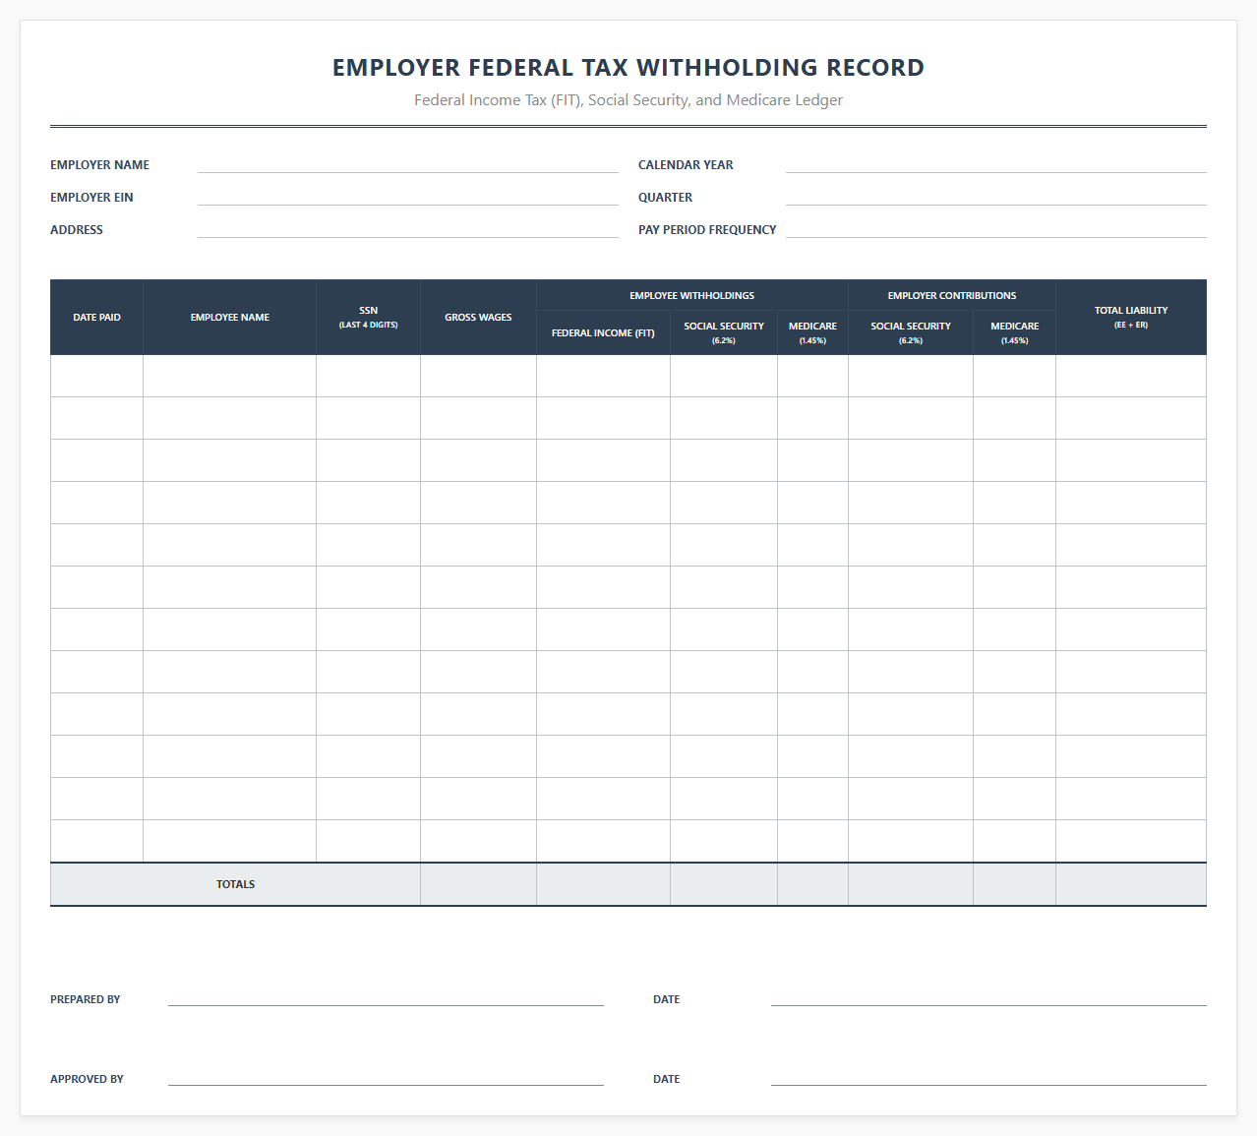Click the PREPARED BY label
This screenshot has width=1257, height=1136.
[85, 999]
